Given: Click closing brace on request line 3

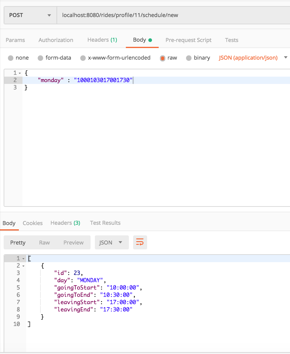Looking at the screenshot, I should pos(26,88).
